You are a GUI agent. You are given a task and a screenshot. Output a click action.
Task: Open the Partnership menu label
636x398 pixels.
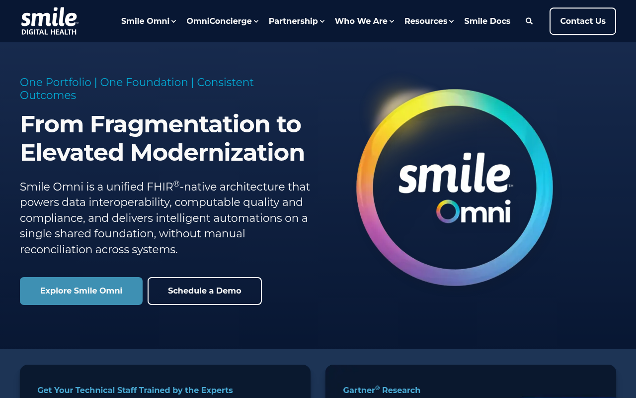tap(293, 21)
